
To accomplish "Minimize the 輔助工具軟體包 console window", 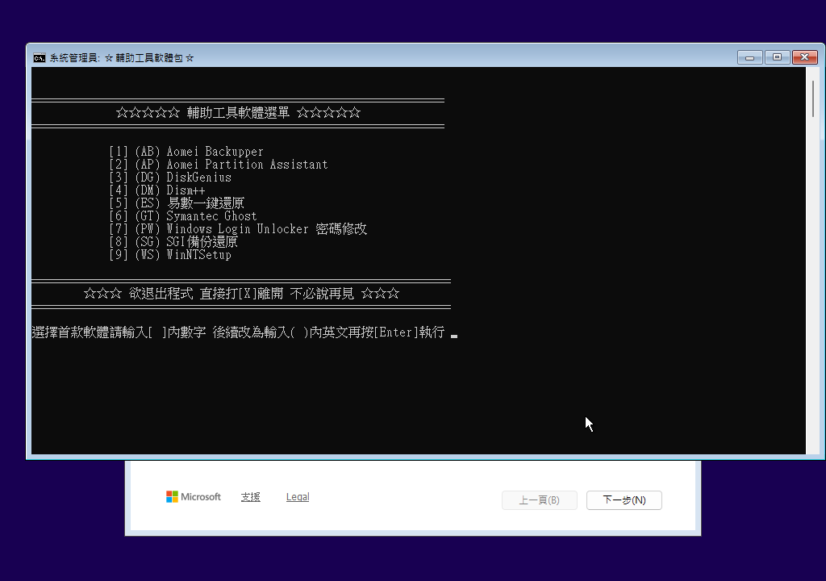I will (x=749, y=57).
